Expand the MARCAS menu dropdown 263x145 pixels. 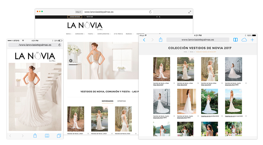pyautogui.click(x=130, y=34)
